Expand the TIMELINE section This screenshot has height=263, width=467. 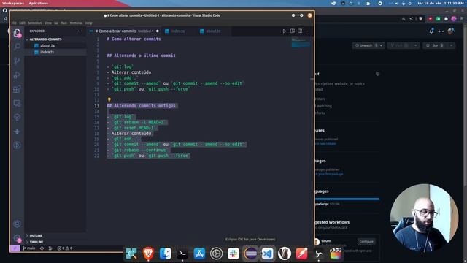pyautogui.click(x=36, y=242)
